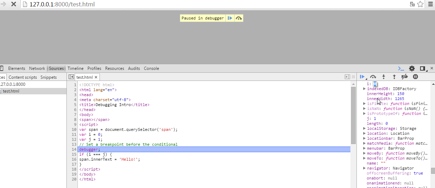Switch to the Network panel
This screenshot has height=188, width=435.
pos(37,68)
